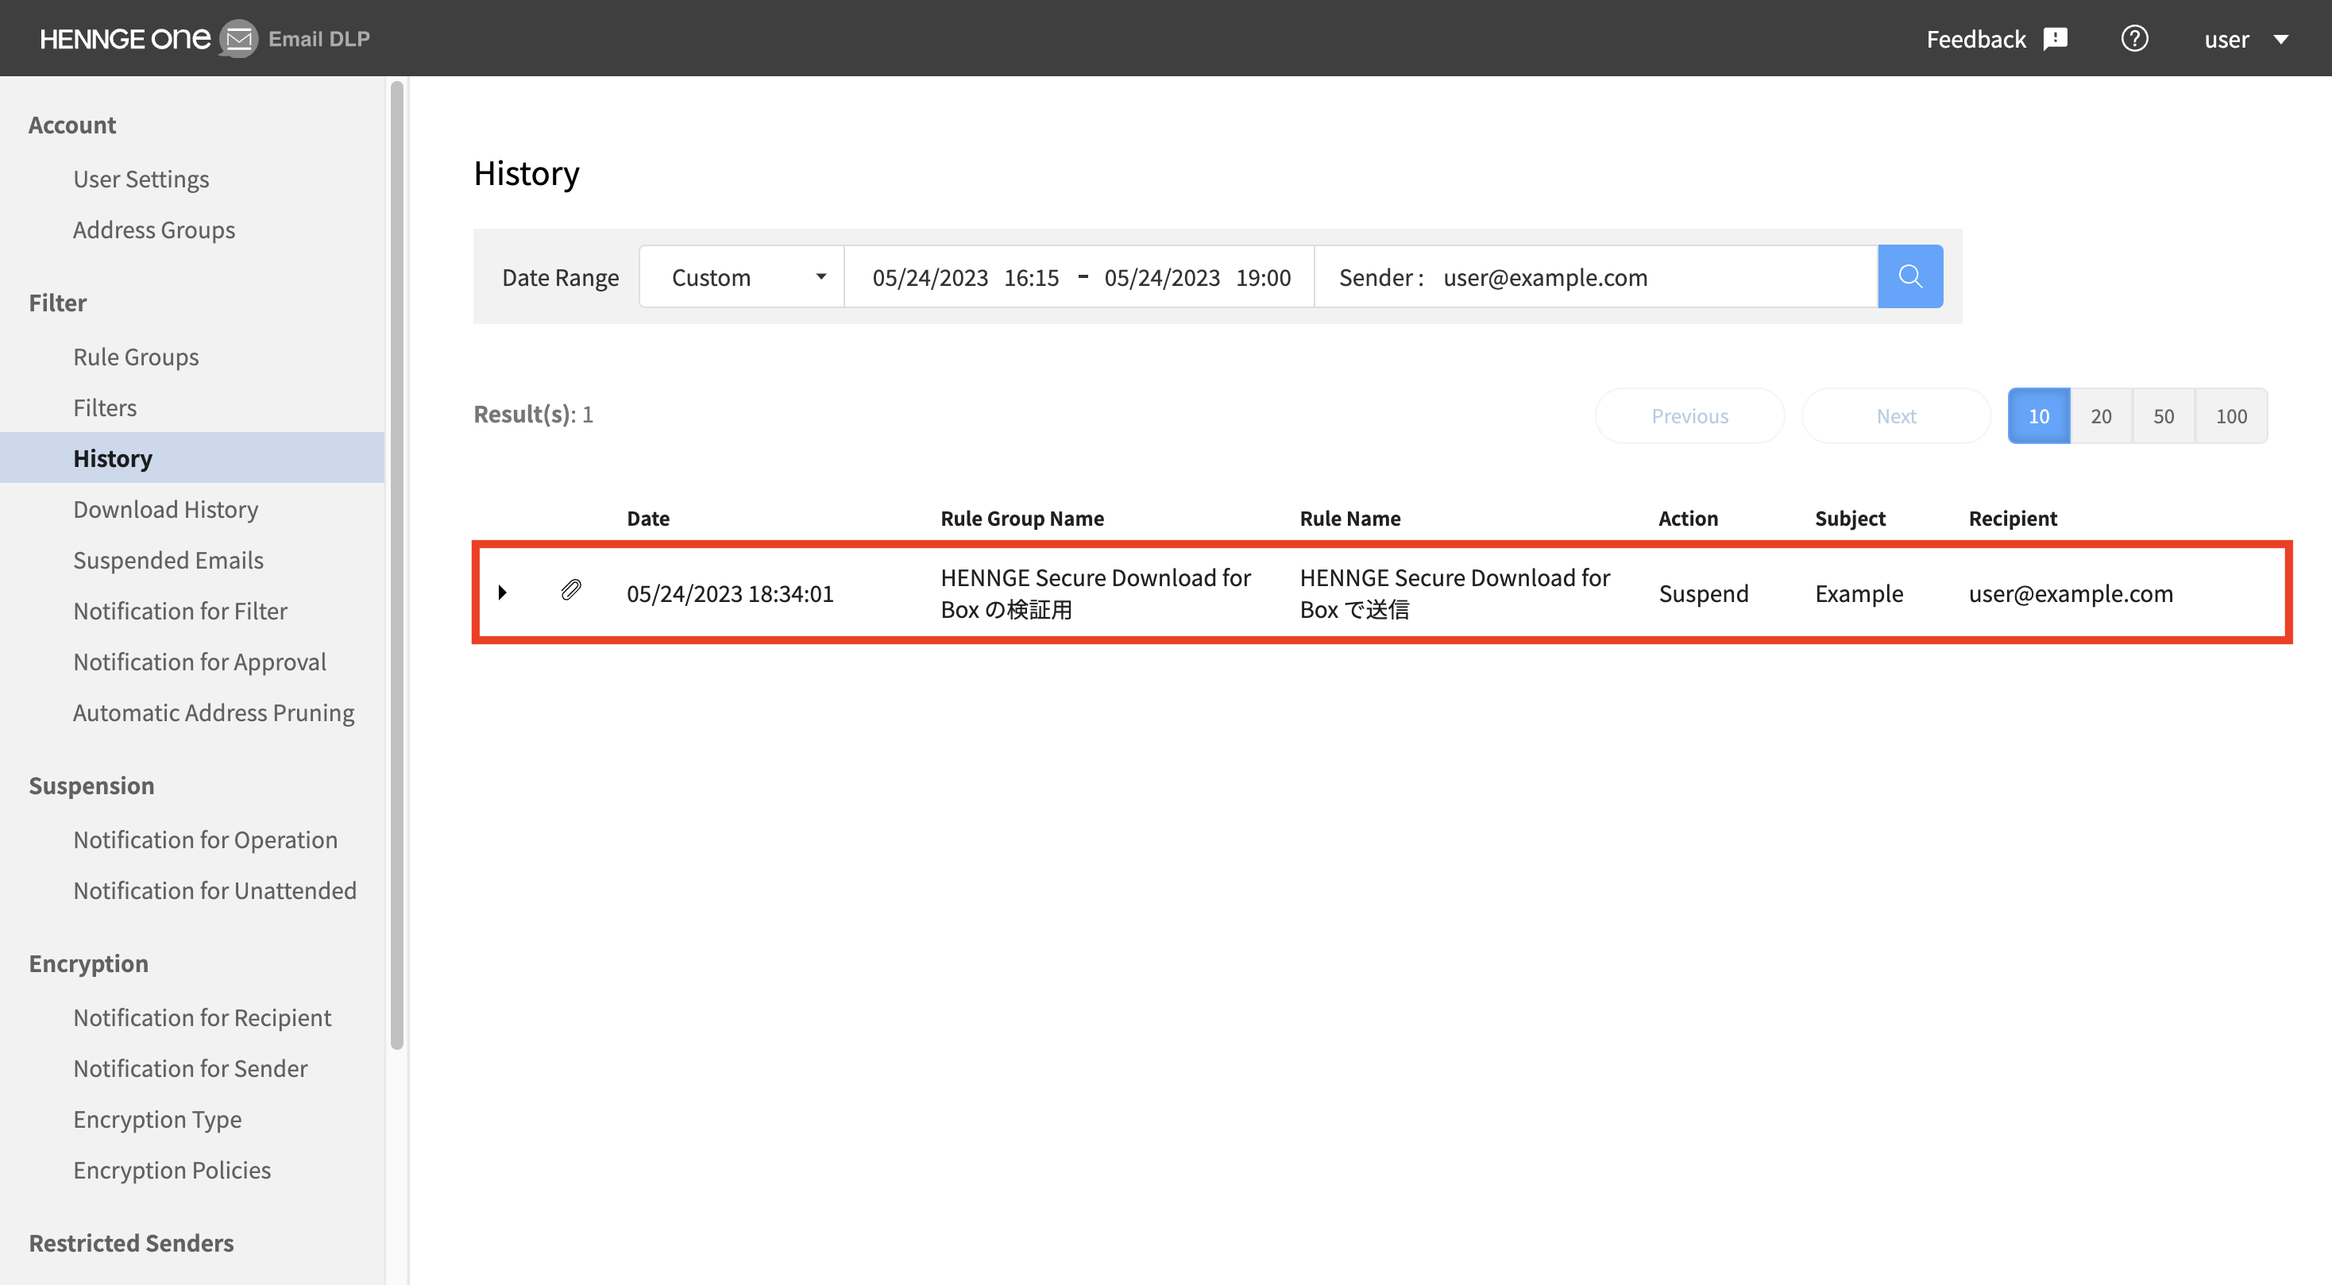Open the Custom date range dropdown
Image resolution: width=2332 pixels, height=1285 pixels.
pos(741,277)
